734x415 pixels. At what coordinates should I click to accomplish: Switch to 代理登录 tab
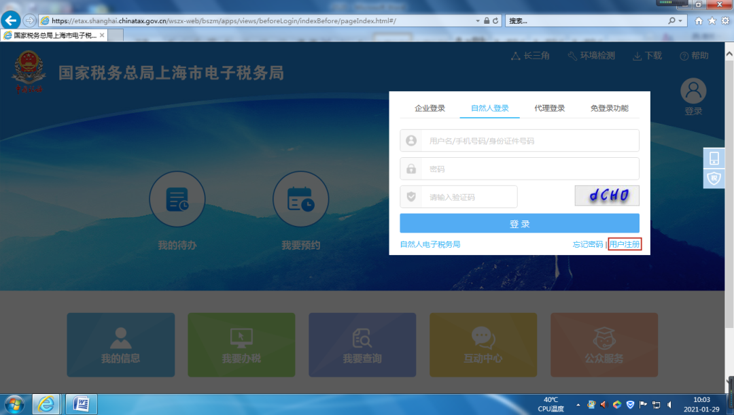(550, 108)
